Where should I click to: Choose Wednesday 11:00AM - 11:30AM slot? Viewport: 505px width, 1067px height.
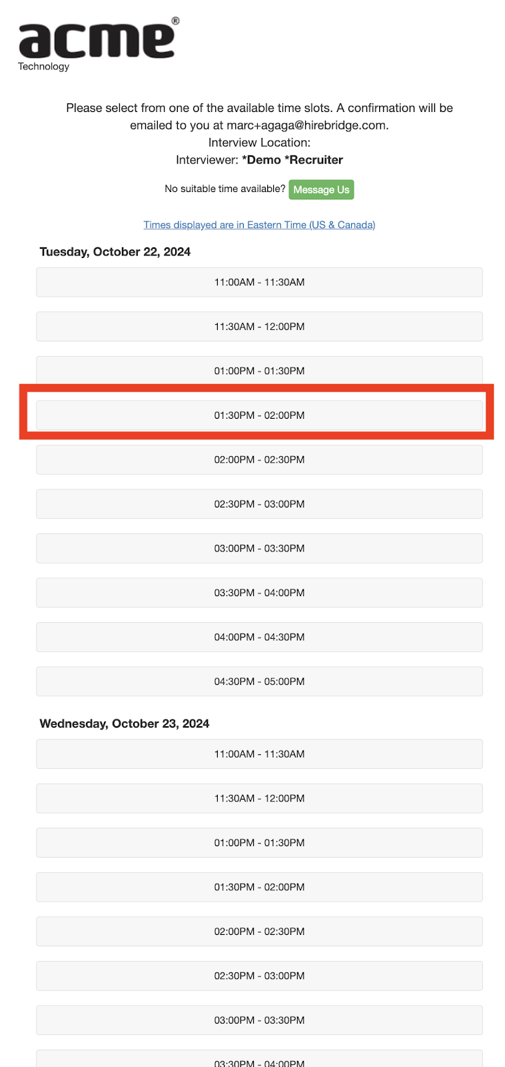coord(259,754)
